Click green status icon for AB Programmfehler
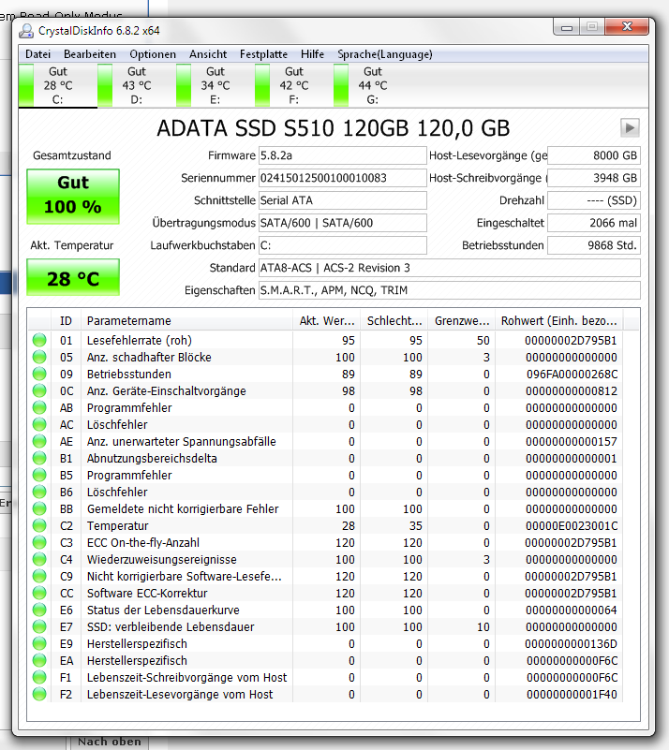669x750 pixels. [x=39, y=407]
